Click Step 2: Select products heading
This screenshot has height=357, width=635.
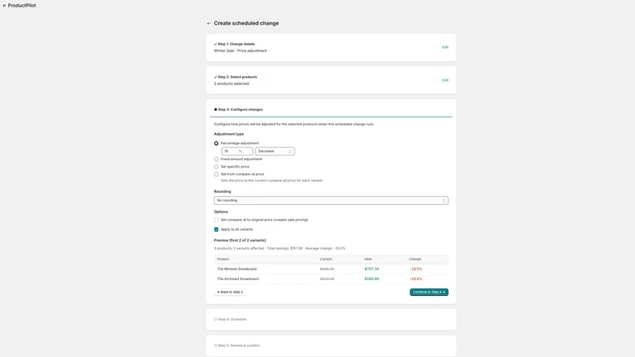pyautogui.click(x=237, y=77)
